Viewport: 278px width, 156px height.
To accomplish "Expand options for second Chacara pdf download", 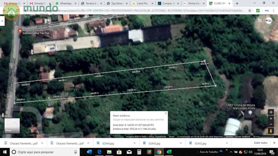I will coord(88,143).
